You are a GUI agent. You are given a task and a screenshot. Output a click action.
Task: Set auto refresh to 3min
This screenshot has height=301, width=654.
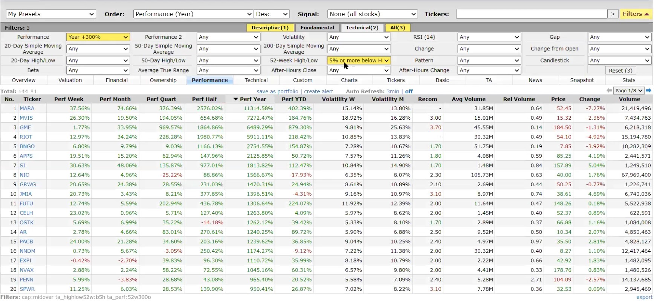(x=393, y=91)
